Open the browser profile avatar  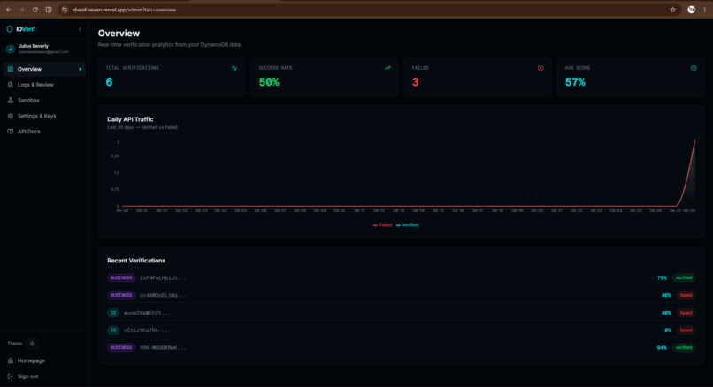pyautogui.click(x=691, y=10)
